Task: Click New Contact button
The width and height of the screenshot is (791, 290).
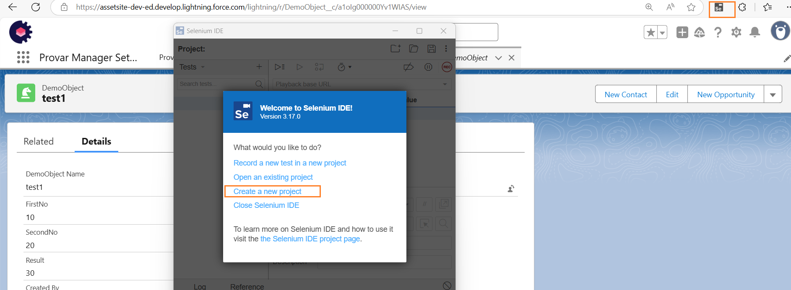Action: pyautogui.click(x=626, y=94)
